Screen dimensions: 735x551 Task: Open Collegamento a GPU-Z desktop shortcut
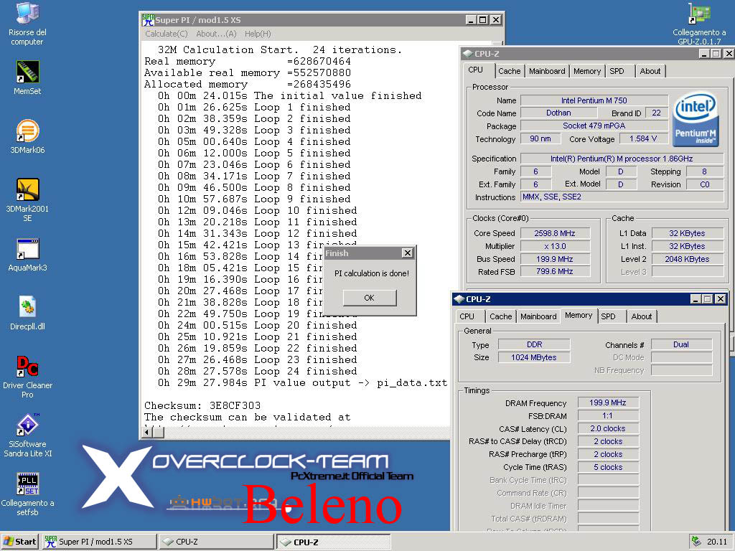(699, 24)
